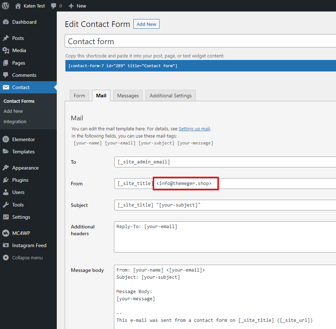Click the Katen Test site name link
The image size is (336, 329).
tap(34, 6)
